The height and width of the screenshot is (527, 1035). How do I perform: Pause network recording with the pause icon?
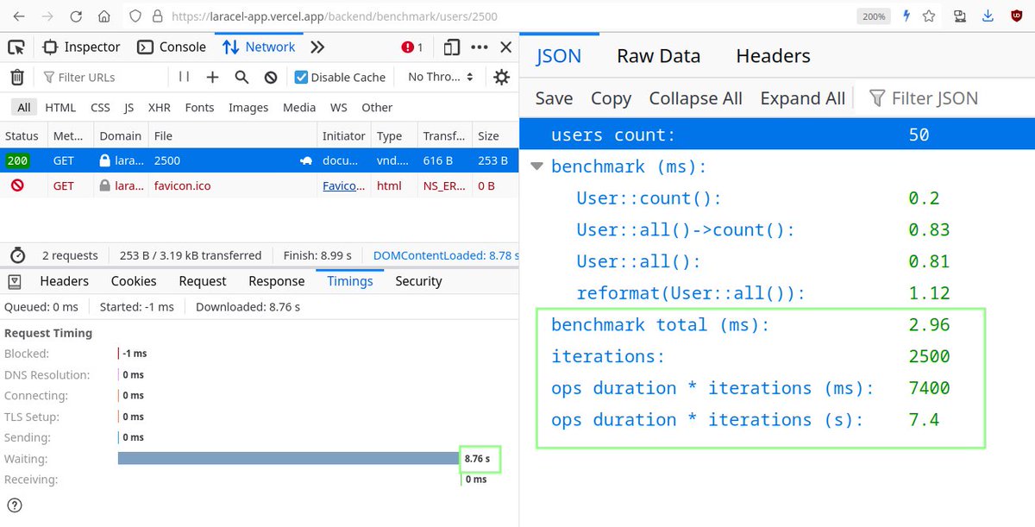click(184, 77)
